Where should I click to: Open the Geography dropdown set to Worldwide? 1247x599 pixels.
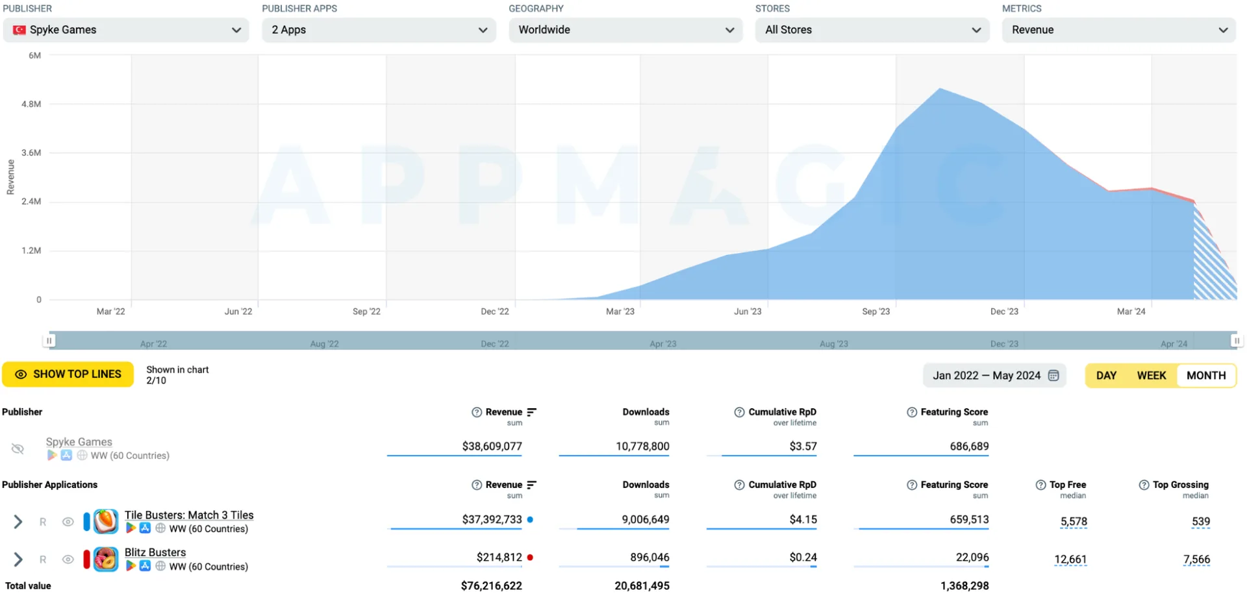point(625,30)
